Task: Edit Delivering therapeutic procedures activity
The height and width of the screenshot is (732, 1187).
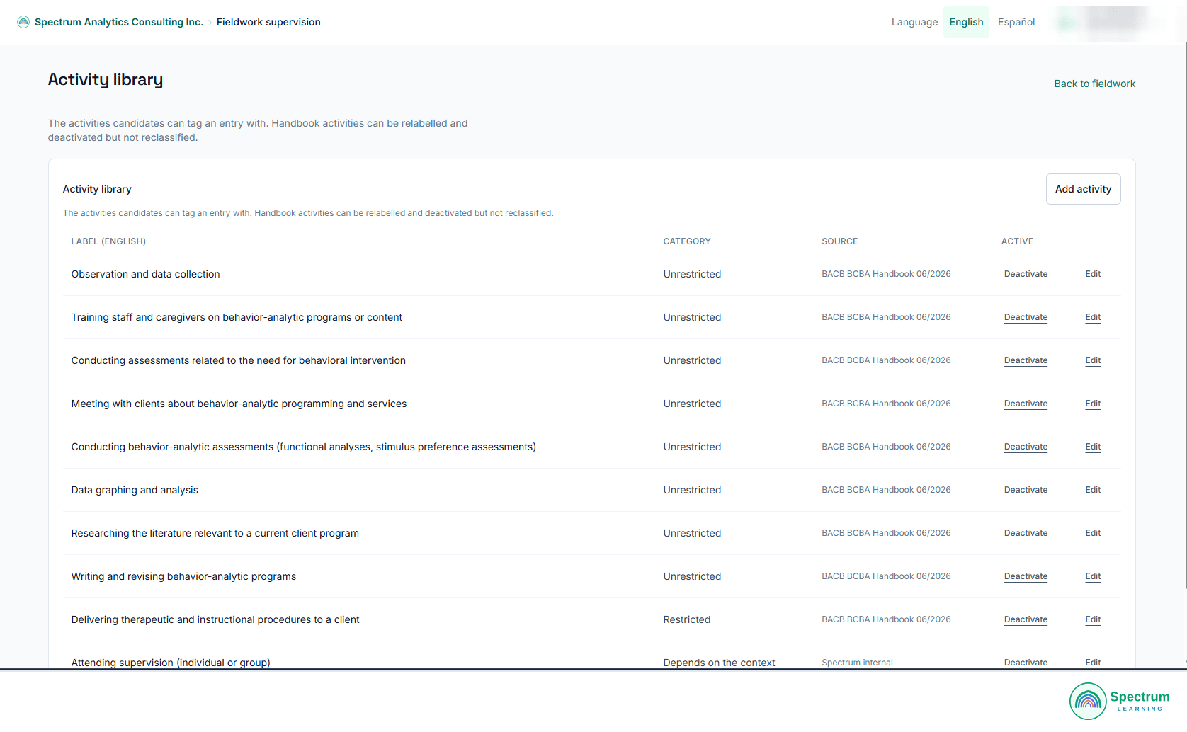Action: point(1093,619)
